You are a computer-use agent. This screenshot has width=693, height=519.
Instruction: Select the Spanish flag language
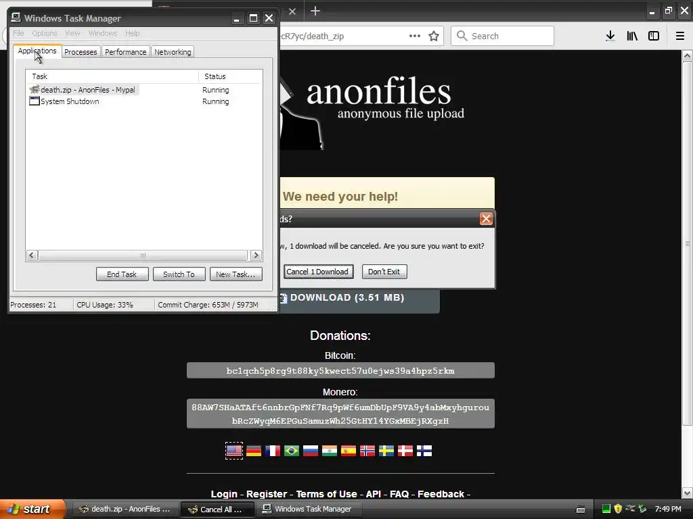pos(349,451)
